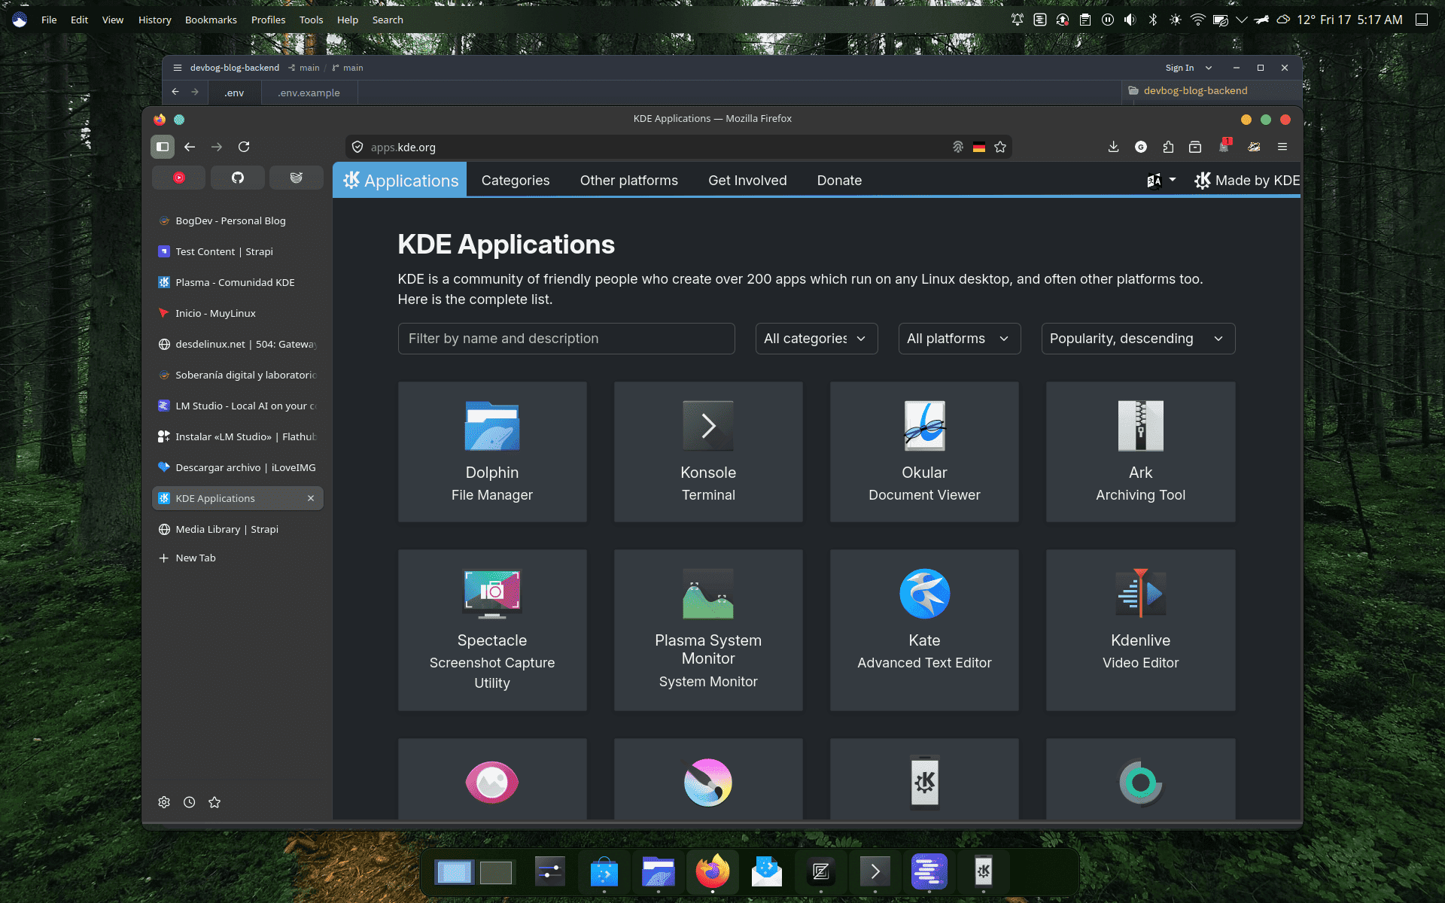Open the Categories page link
Viewport: 1445px width, 903px height.
(x=516, y=181)
